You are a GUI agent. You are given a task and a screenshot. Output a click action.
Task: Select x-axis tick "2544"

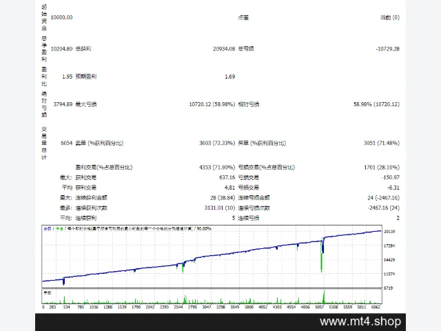pos(178,307)
